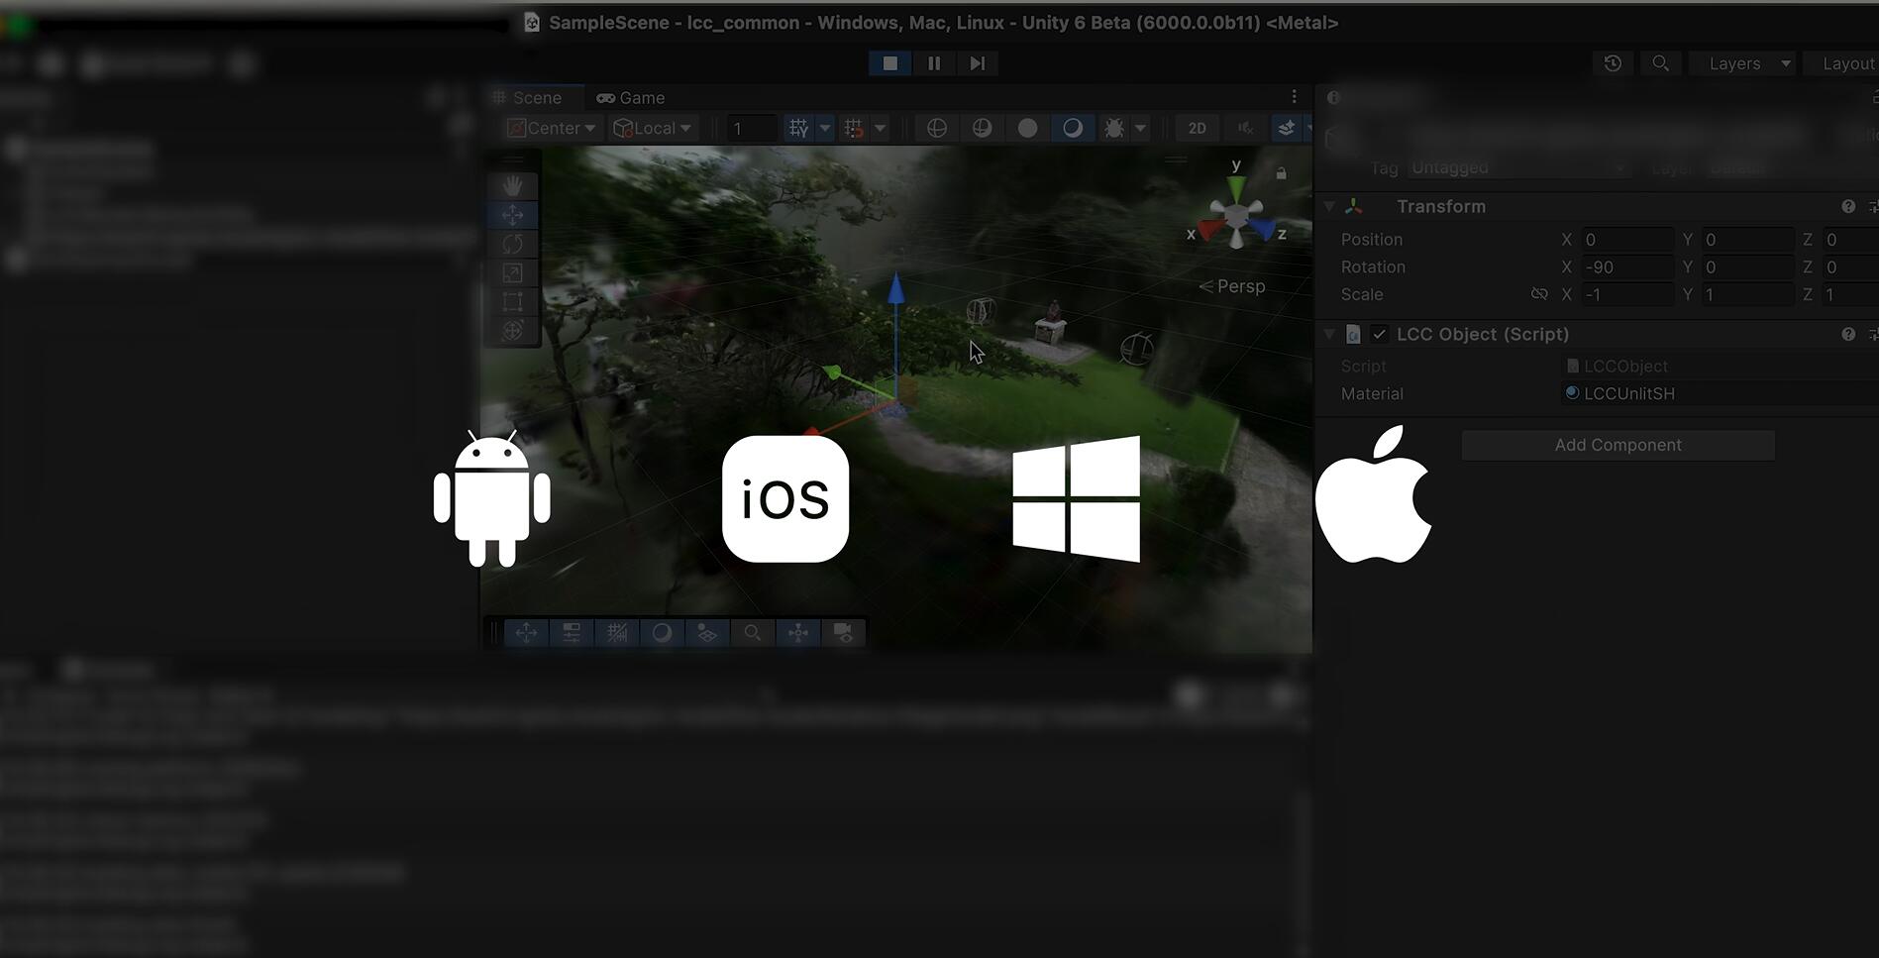Open the Layout dropdown
1879x958 pixels.
click(1842, 63)
